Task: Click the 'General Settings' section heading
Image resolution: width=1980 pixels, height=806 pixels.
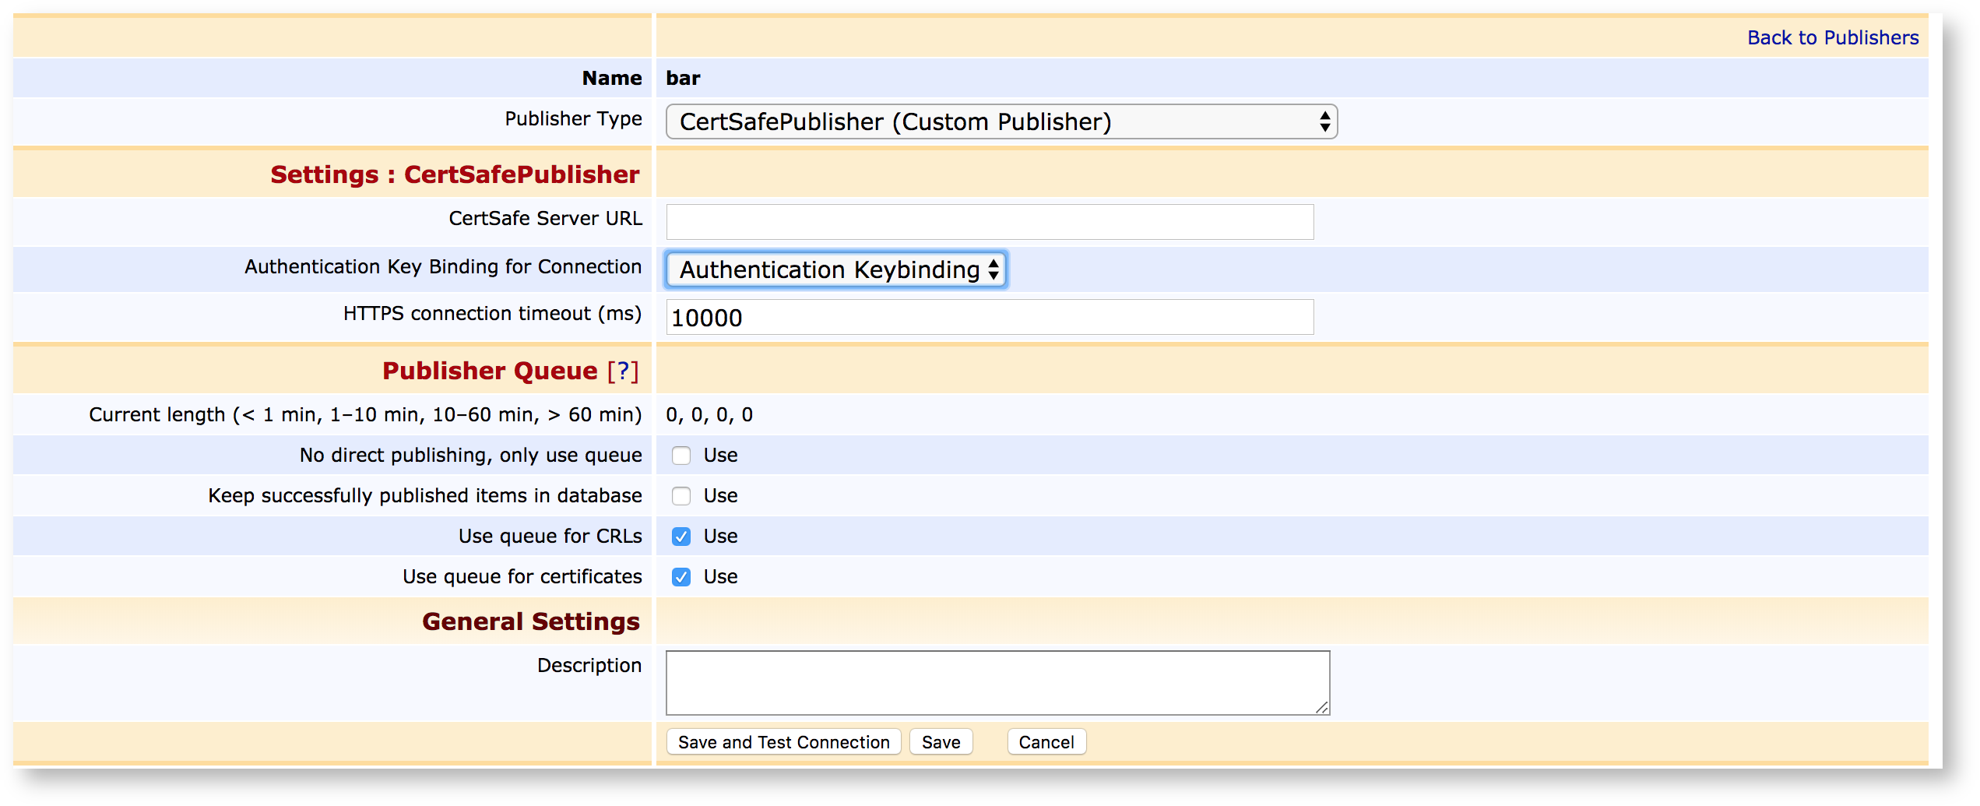Action: click(x=530, y=621)
